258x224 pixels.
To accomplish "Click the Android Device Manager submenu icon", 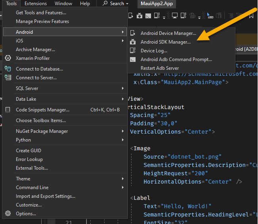I will point(133,33).
